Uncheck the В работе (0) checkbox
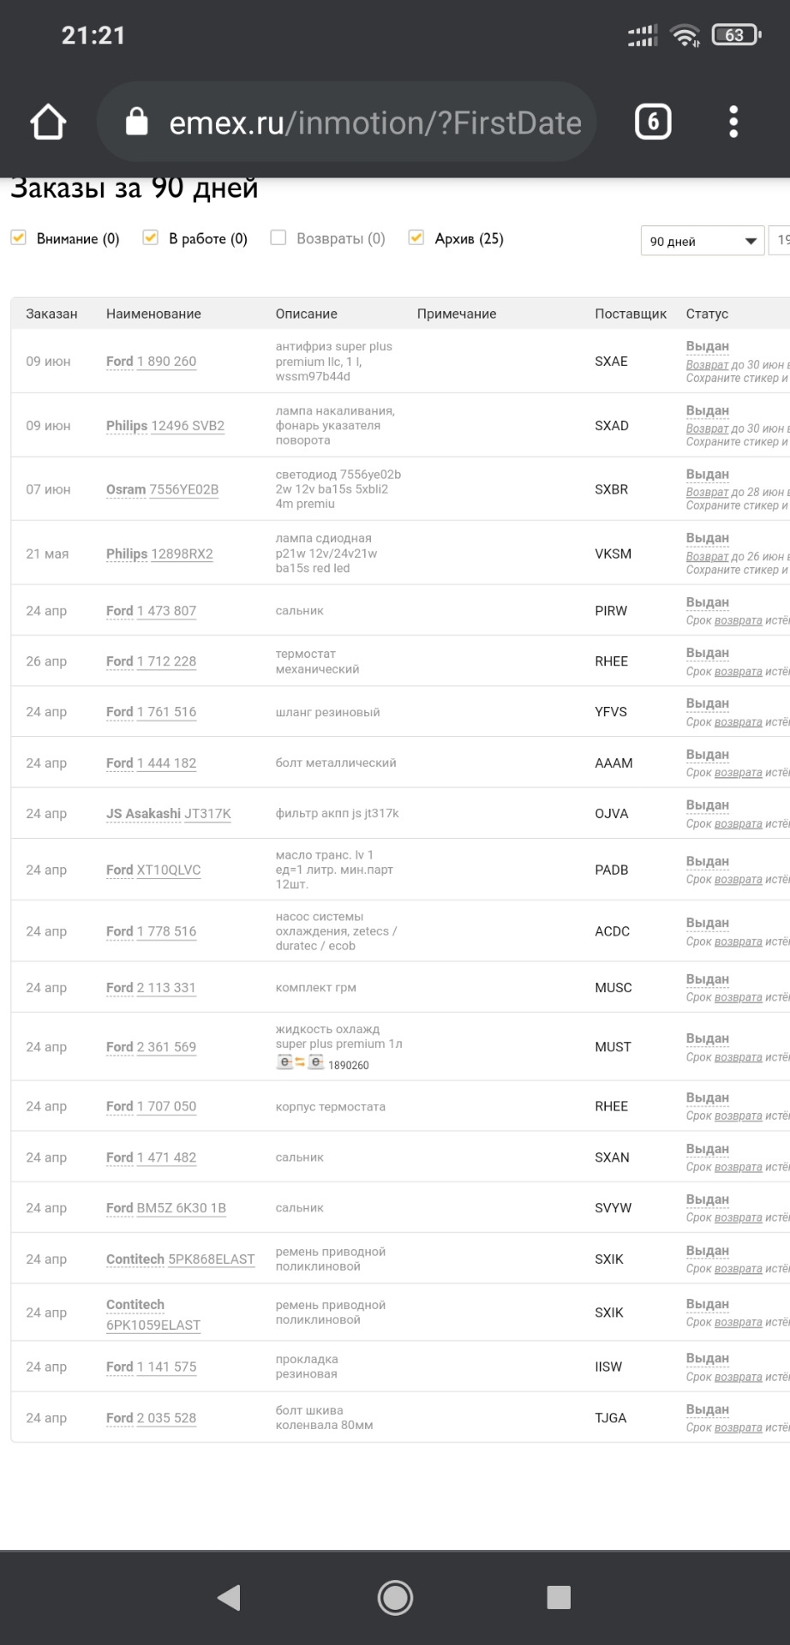790x1645 pixels. pyautogui.click(x=151, y=238)
